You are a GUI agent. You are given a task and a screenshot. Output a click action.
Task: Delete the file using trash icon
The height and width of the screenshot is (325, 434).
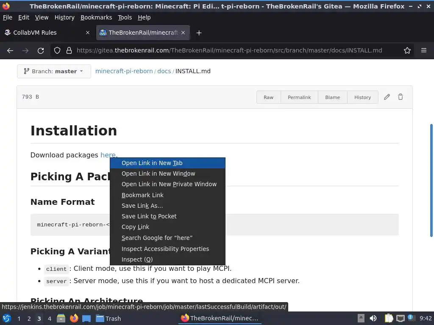click(x=401, y=97)
